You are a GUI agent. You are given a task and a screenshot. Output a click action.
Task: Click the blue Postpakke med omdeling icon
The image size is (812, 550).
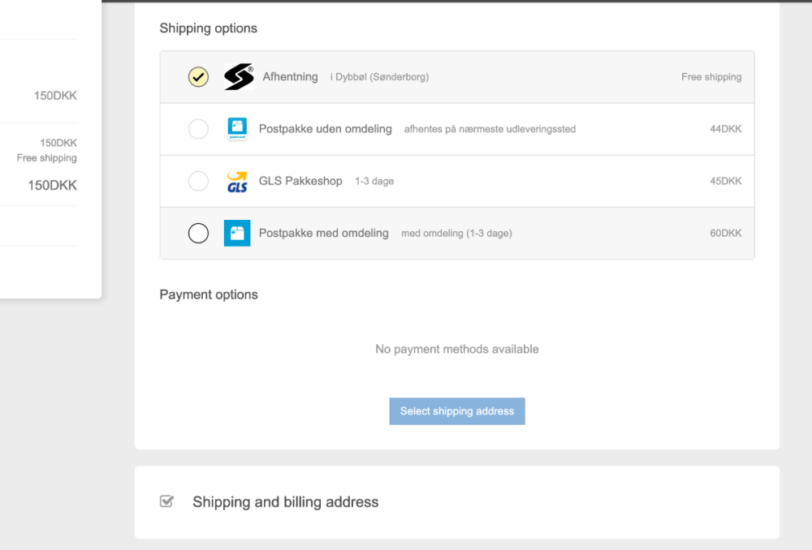237,233
